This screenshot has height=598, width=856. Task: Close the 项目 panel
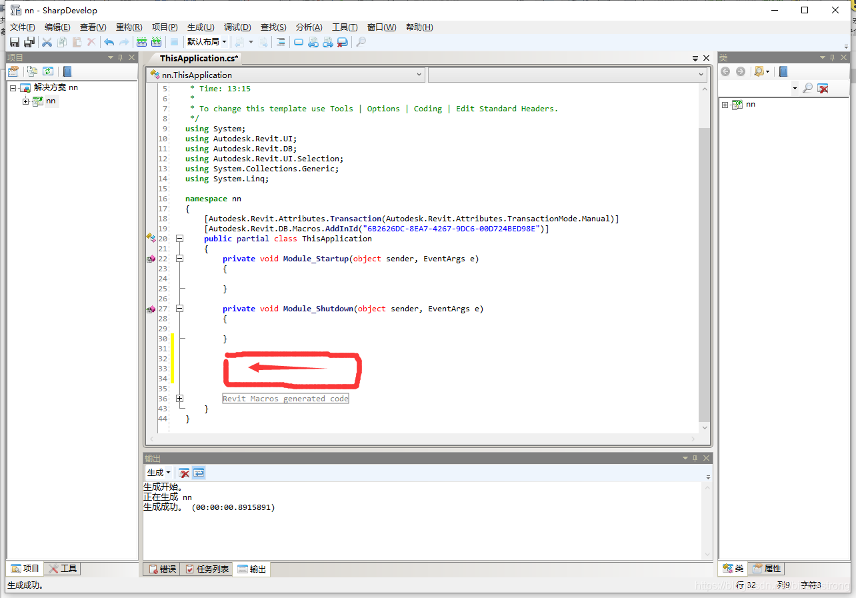point(131,58)
